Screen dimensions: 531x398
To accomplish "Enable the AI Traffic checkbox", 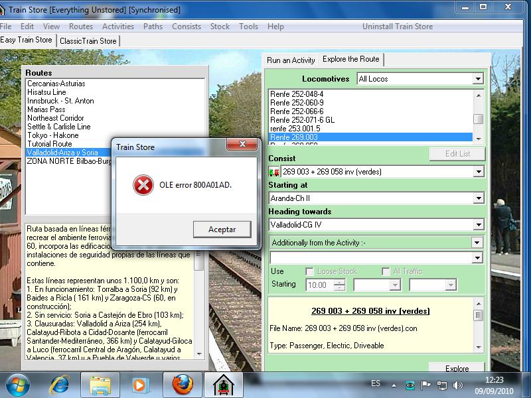I will 386,271.
